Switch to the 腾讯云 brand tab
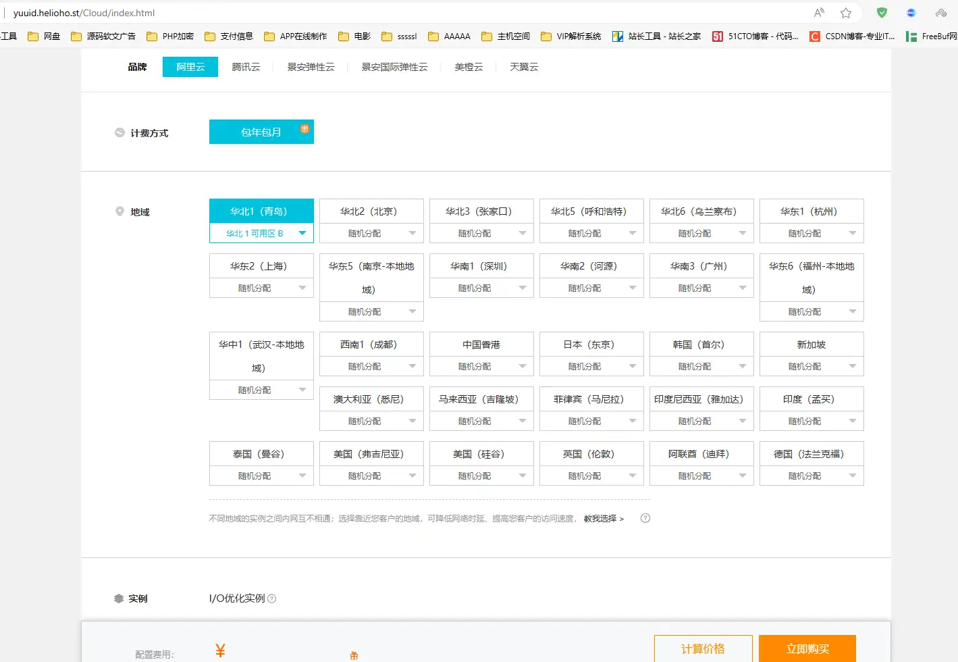This screenshot has width=958, height=662. pyautogui.click(x=246, y=67)
